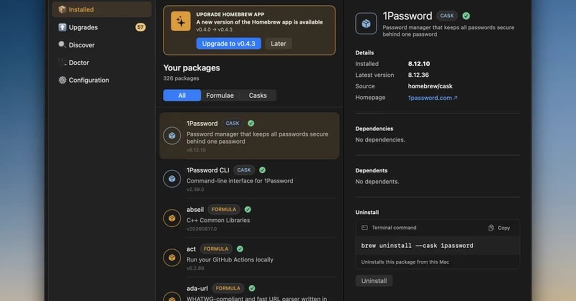Click latest version 8.12.36 value
Viewport: 576px width, 301px height.
pos(419,75)
